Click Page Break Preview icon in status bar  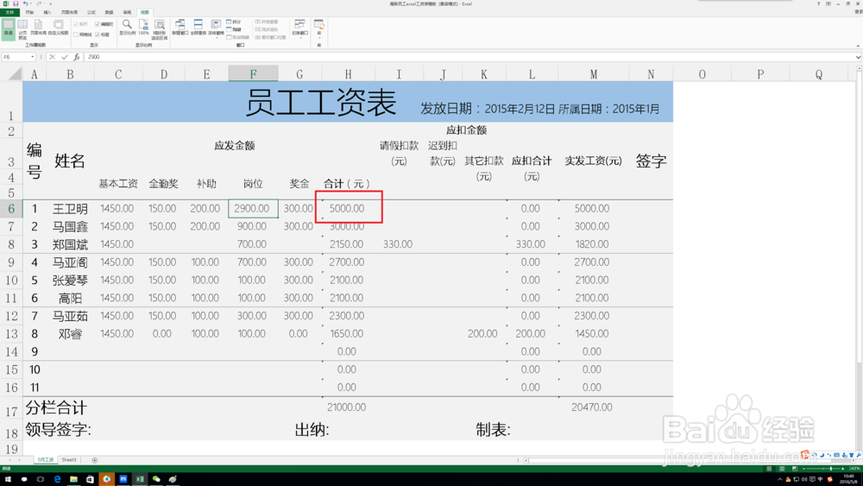pos(794,469)
